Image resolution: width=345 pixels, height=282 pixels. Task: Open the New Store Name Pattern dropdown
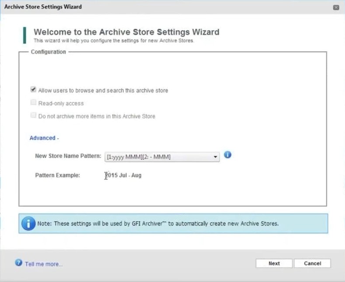(162, 157)
